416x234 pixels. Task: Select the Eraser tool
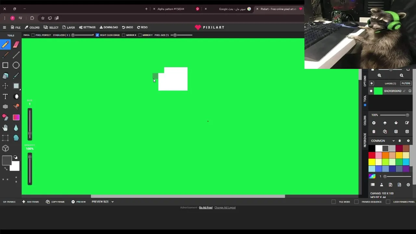pos(16,45)
